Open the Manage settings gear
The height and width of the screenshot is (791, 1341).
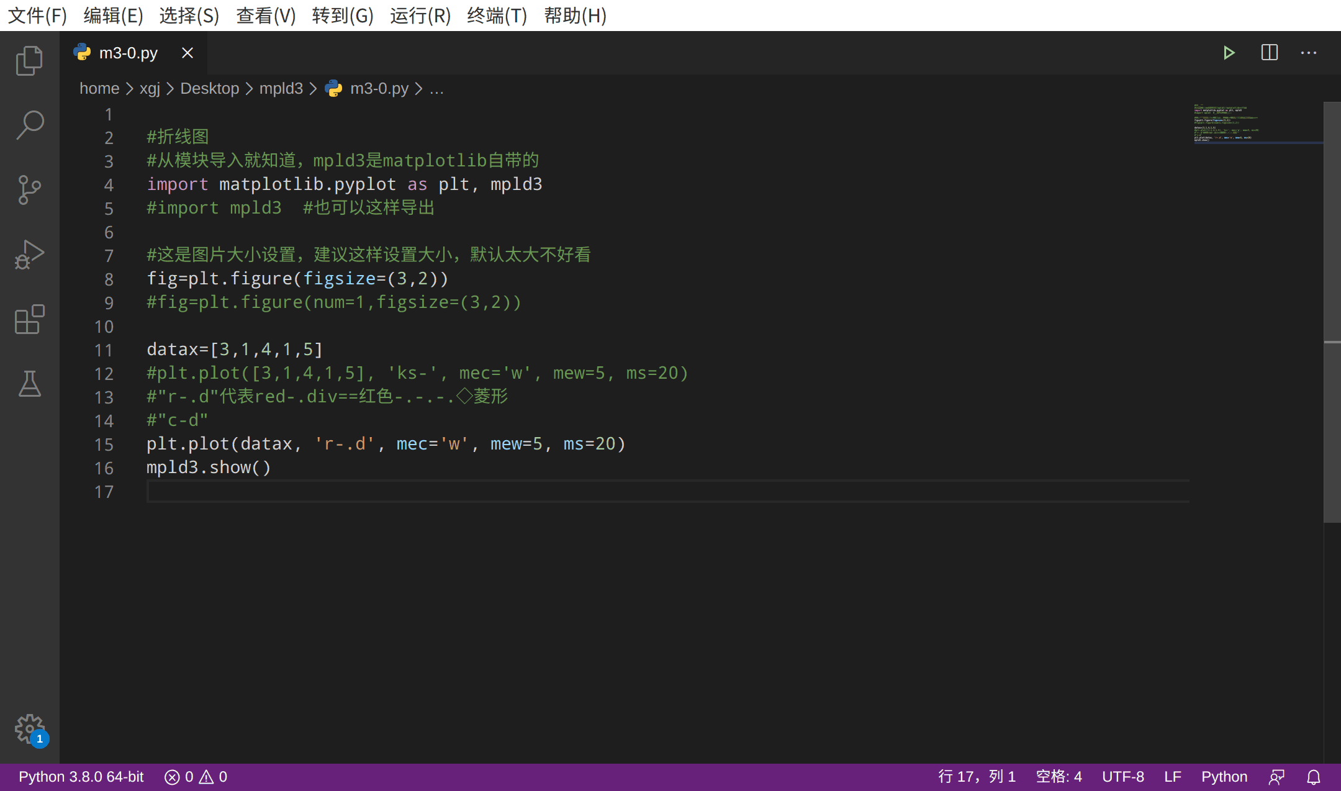[x=30, y=730]
